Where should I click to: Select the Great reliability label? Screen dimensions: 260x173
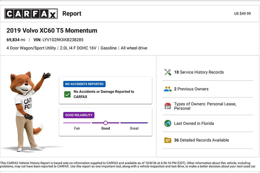[134, 128]
